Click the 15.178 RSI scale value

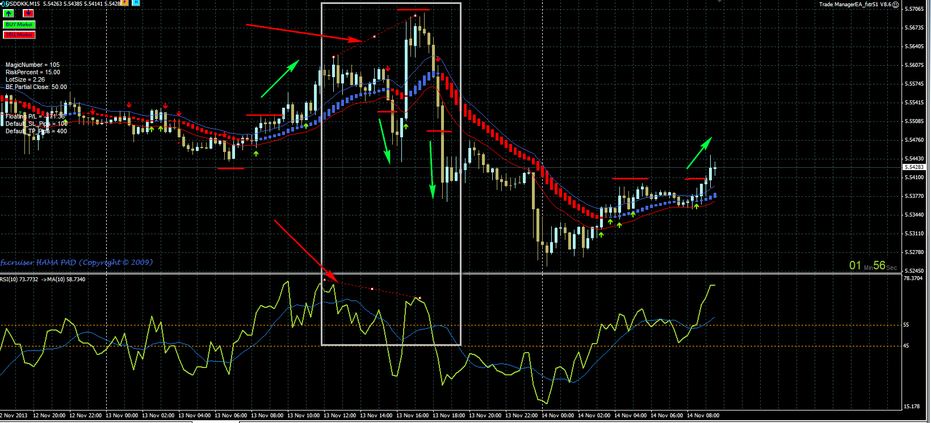click(x=912, y=407)
